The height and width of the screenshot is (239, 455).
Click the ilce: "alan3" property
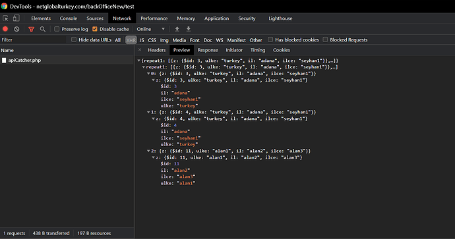178,176
